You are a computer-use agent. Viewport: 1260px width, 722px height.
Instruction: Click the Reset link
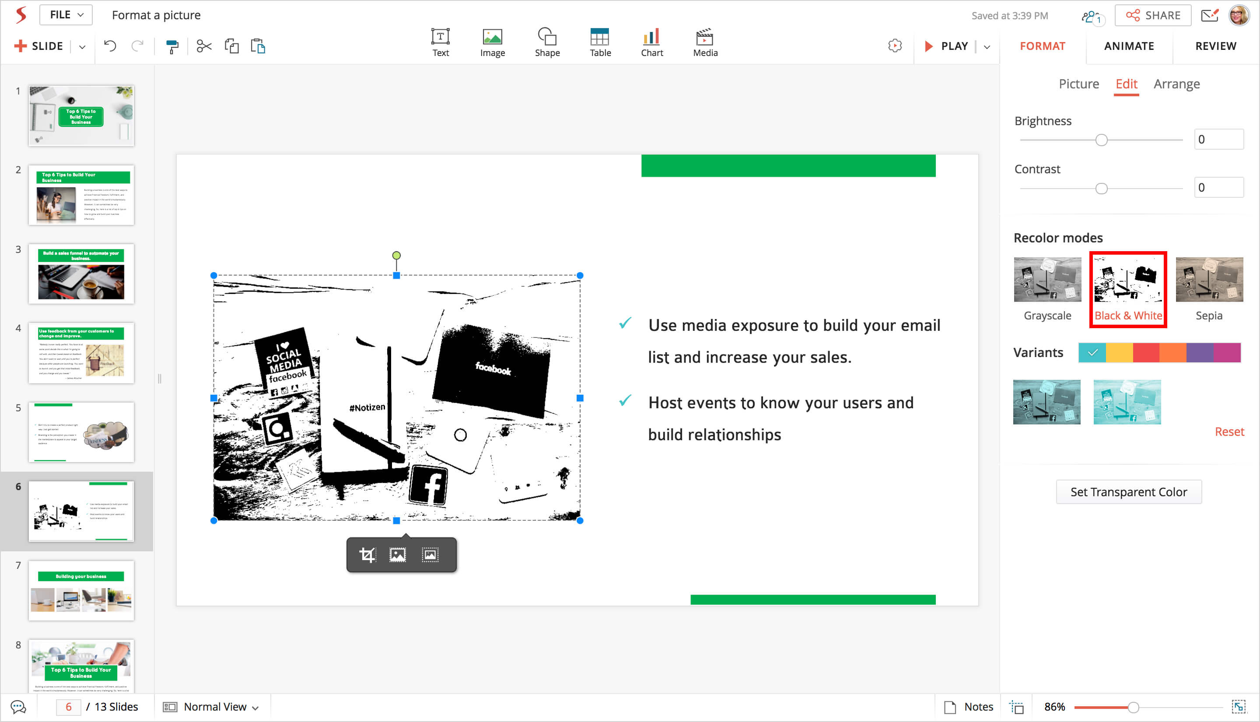coord(1229,431)
